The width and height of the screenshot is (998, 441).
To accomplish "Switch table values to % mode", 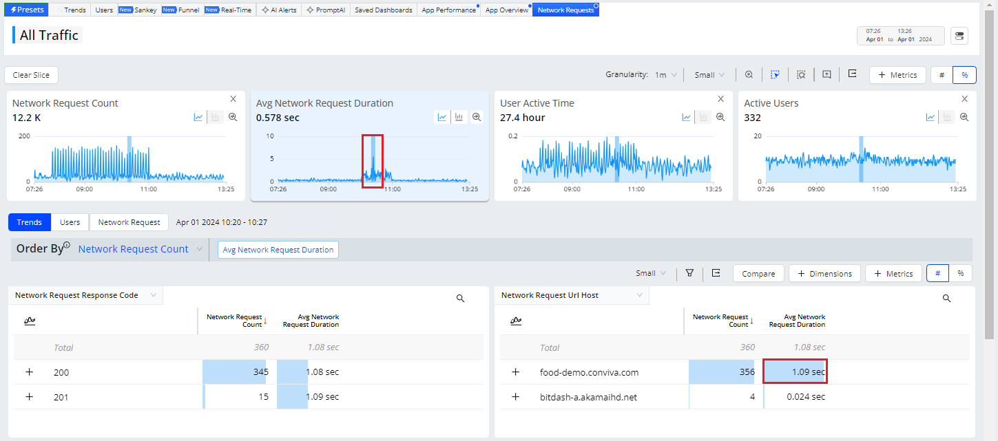I will (x=959, y=273).
